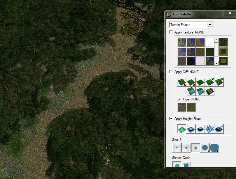Pick the brown dirt texture with blue corner
236x179 pixels.
click(x=200, y=42)
